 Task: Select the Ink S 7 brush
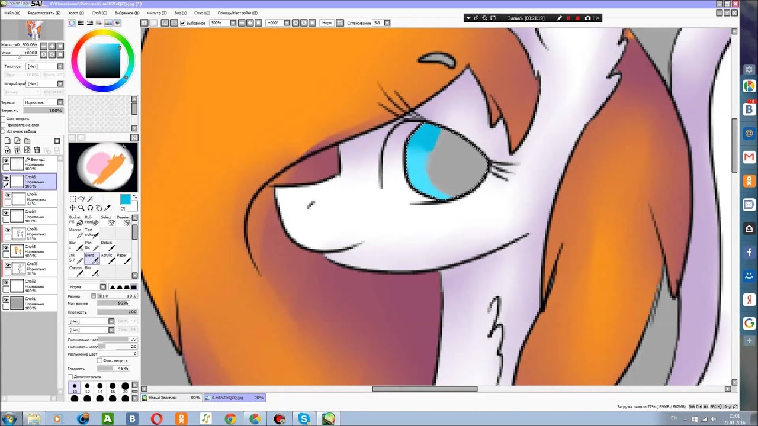tap(76, 258)
